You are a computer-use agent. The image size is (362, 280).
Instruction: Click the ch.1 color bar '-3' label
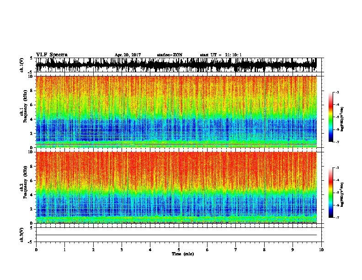[x=337, y=92]
